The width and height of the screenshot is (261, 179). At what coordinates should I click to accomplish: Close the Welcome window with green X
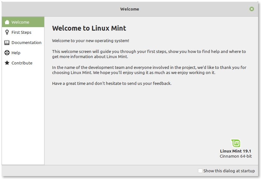point(252,9)
